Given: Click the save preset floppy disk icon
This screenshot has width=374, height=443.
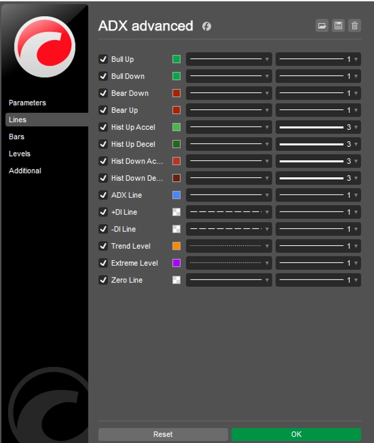Looking at the screenshot, I should click(338, 26).
